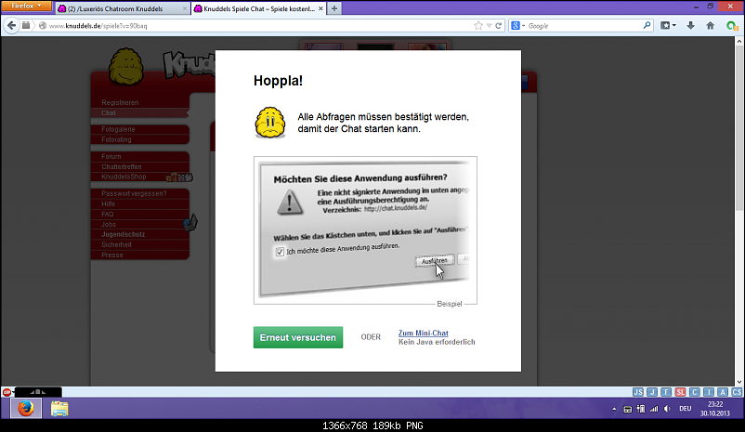This screenshot has width=745, height=432.
Task: Open Jugendschutz in the sidebar
Action: point(123,234)
